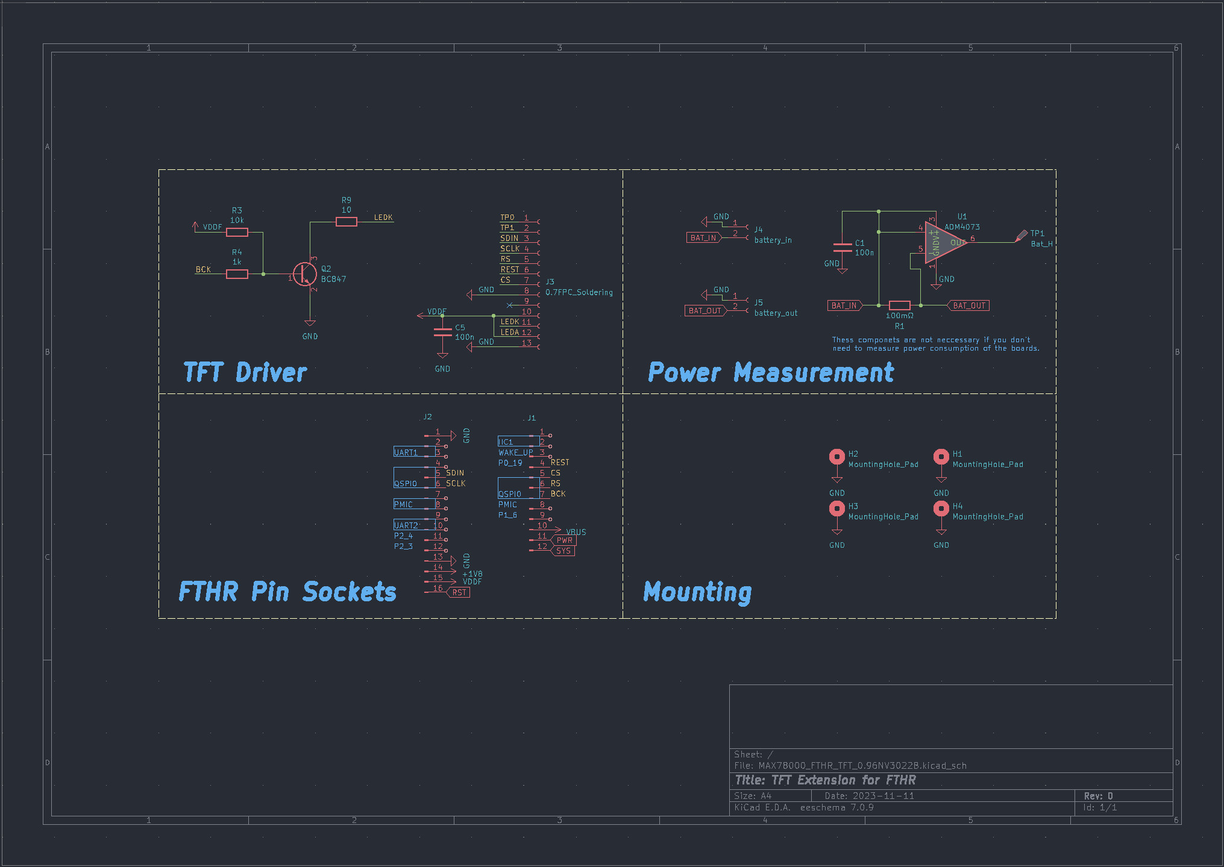Image resolution: width=1224 pixels, height=867 pixels.
Task: Select the "TFT Driver" section title
Action: pos(245,372)
